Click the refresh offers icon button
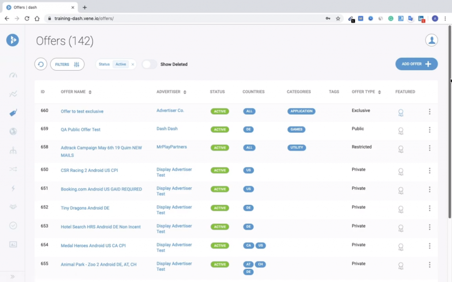 [x=41, y=64]
